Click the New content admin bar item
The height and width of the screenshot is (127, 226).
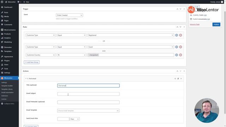pos(26,2)
